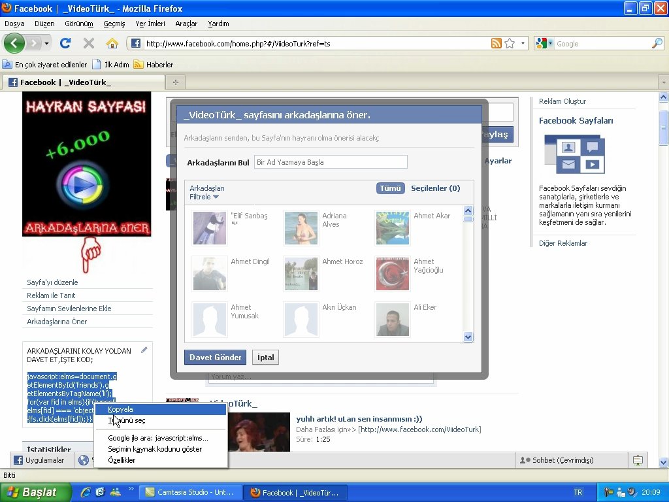Click the globe icon in Facebook bottom bar
Image resolution: width=669 pixels, height=502 pixels.
[84, 460]
